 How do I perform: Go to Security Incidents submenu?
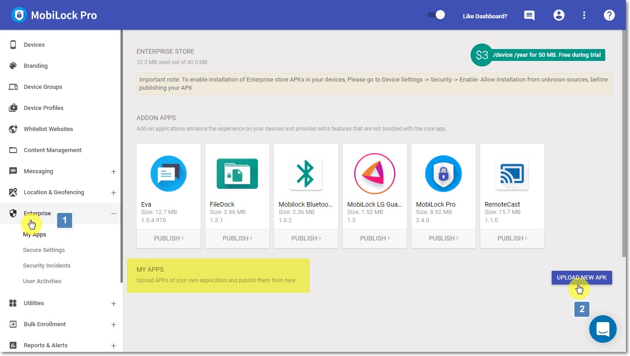[47, 266]
